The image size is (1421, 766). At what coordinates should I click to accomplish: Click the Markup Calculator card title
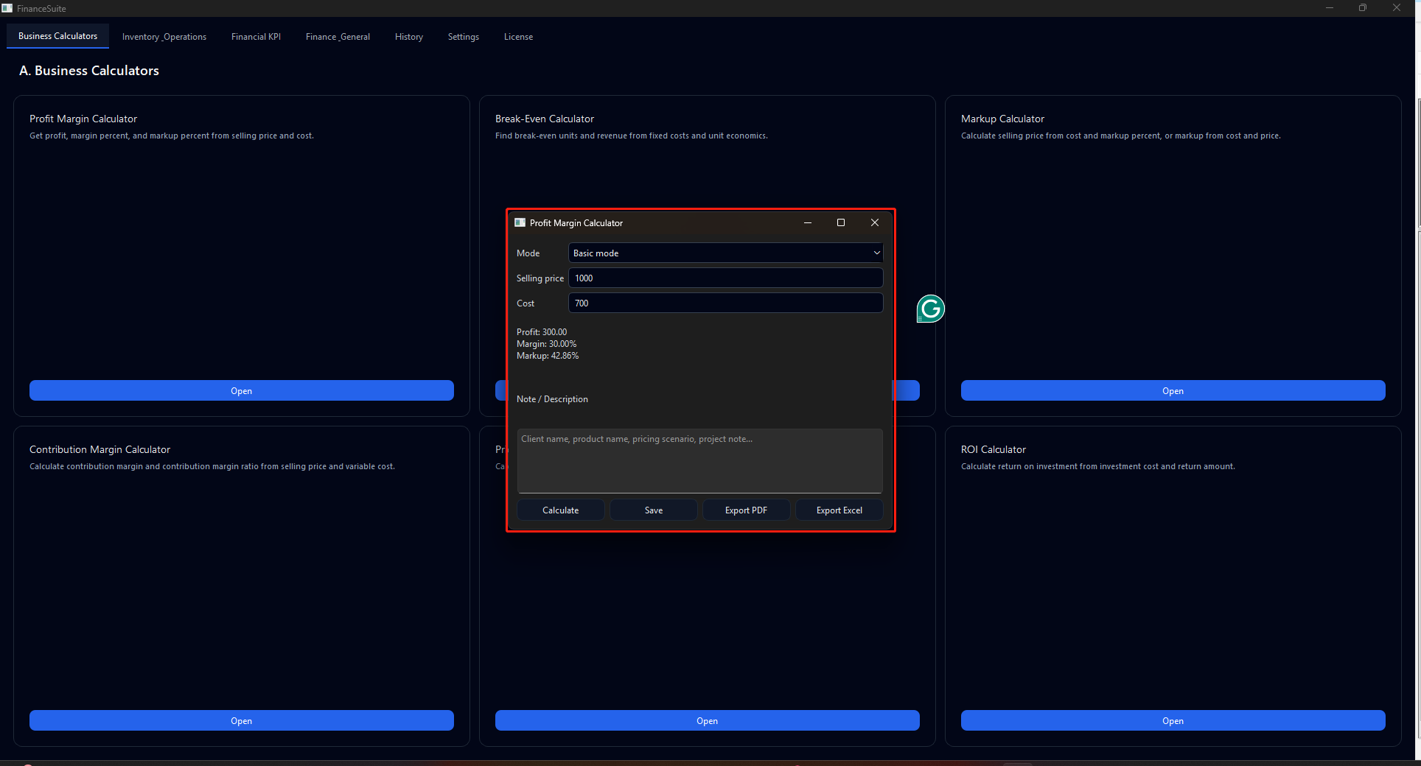pyautogui.click(x=1002, y=119)
